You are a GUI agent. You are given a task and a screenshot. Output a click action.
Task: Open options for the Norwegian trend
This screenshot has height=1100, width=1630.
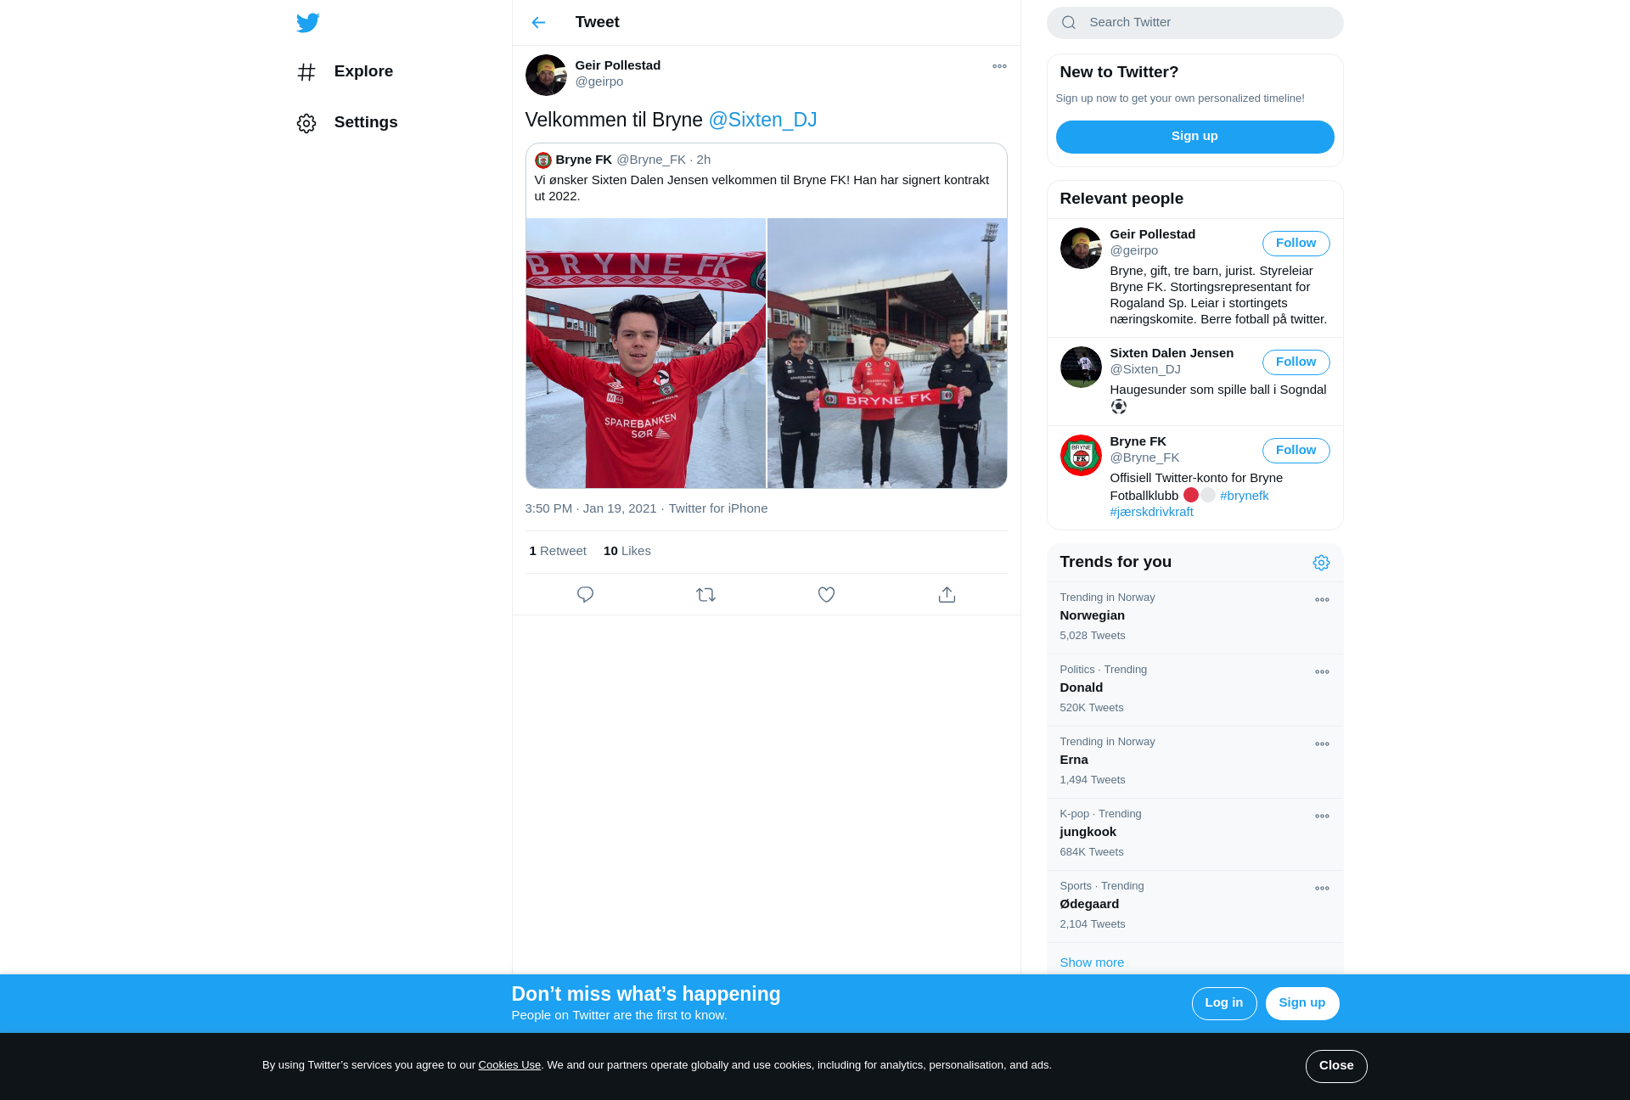pos(1322,600)
